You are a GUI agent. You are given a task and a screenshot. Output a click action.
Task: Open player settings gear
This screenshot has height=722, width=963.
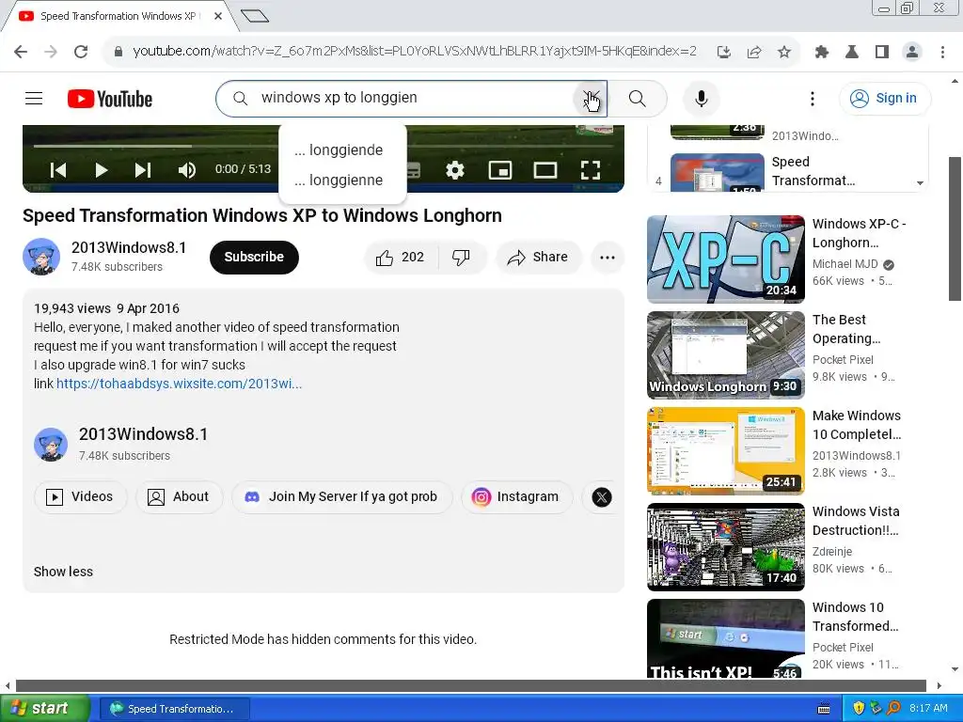coord(454,169)
